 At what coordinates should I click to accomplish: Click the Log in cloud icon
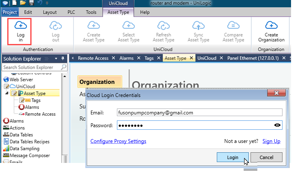20,25
